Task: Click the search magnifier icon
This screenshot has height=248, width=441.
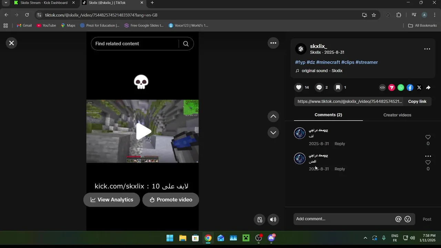Action: point(186,44)
